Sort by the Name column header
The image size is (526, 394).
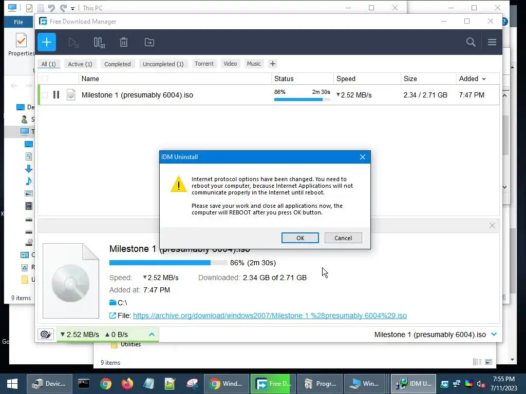175,78
